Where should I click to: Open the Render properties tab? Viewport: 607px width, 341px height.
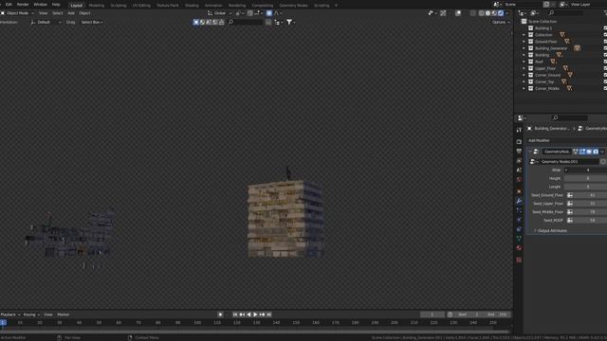(519, 142)
